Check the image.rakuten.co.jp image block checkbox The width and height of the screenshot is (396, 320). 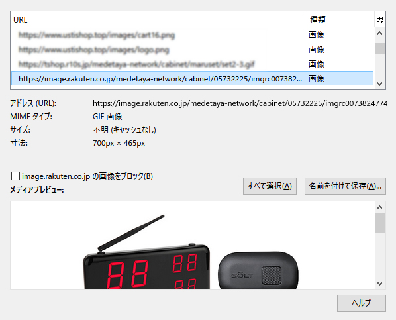click(x=15, y=176)
